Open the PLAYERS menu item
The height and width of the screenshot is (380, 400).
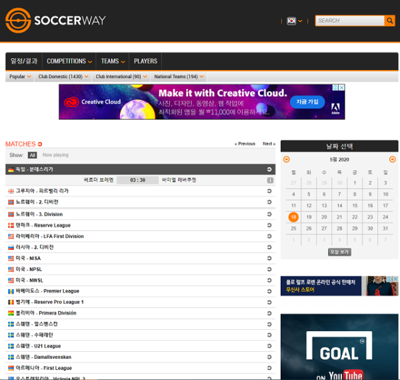pyautogui.click(x=145, y=61)
